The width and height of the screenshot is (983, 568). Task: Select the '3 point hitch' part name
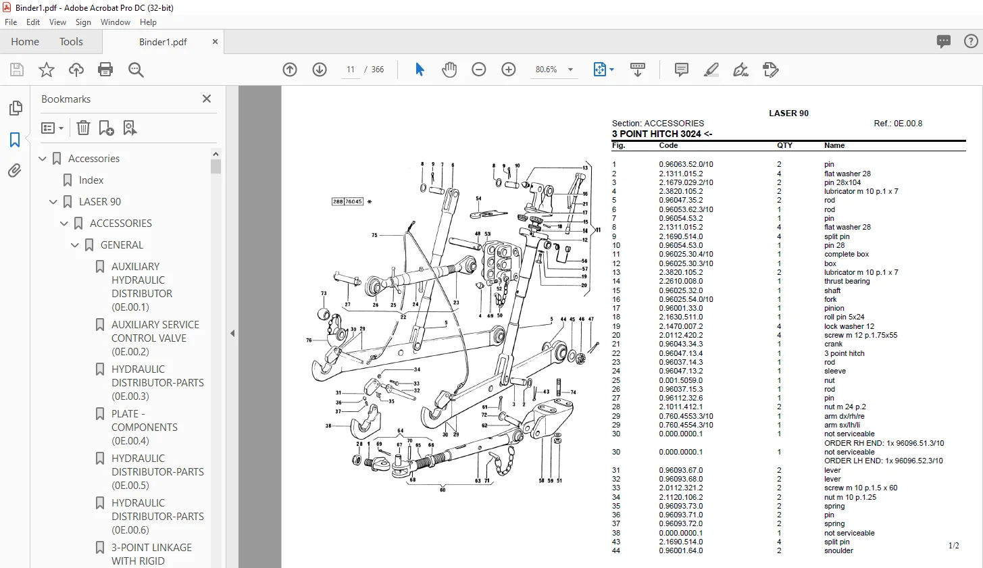844,353
